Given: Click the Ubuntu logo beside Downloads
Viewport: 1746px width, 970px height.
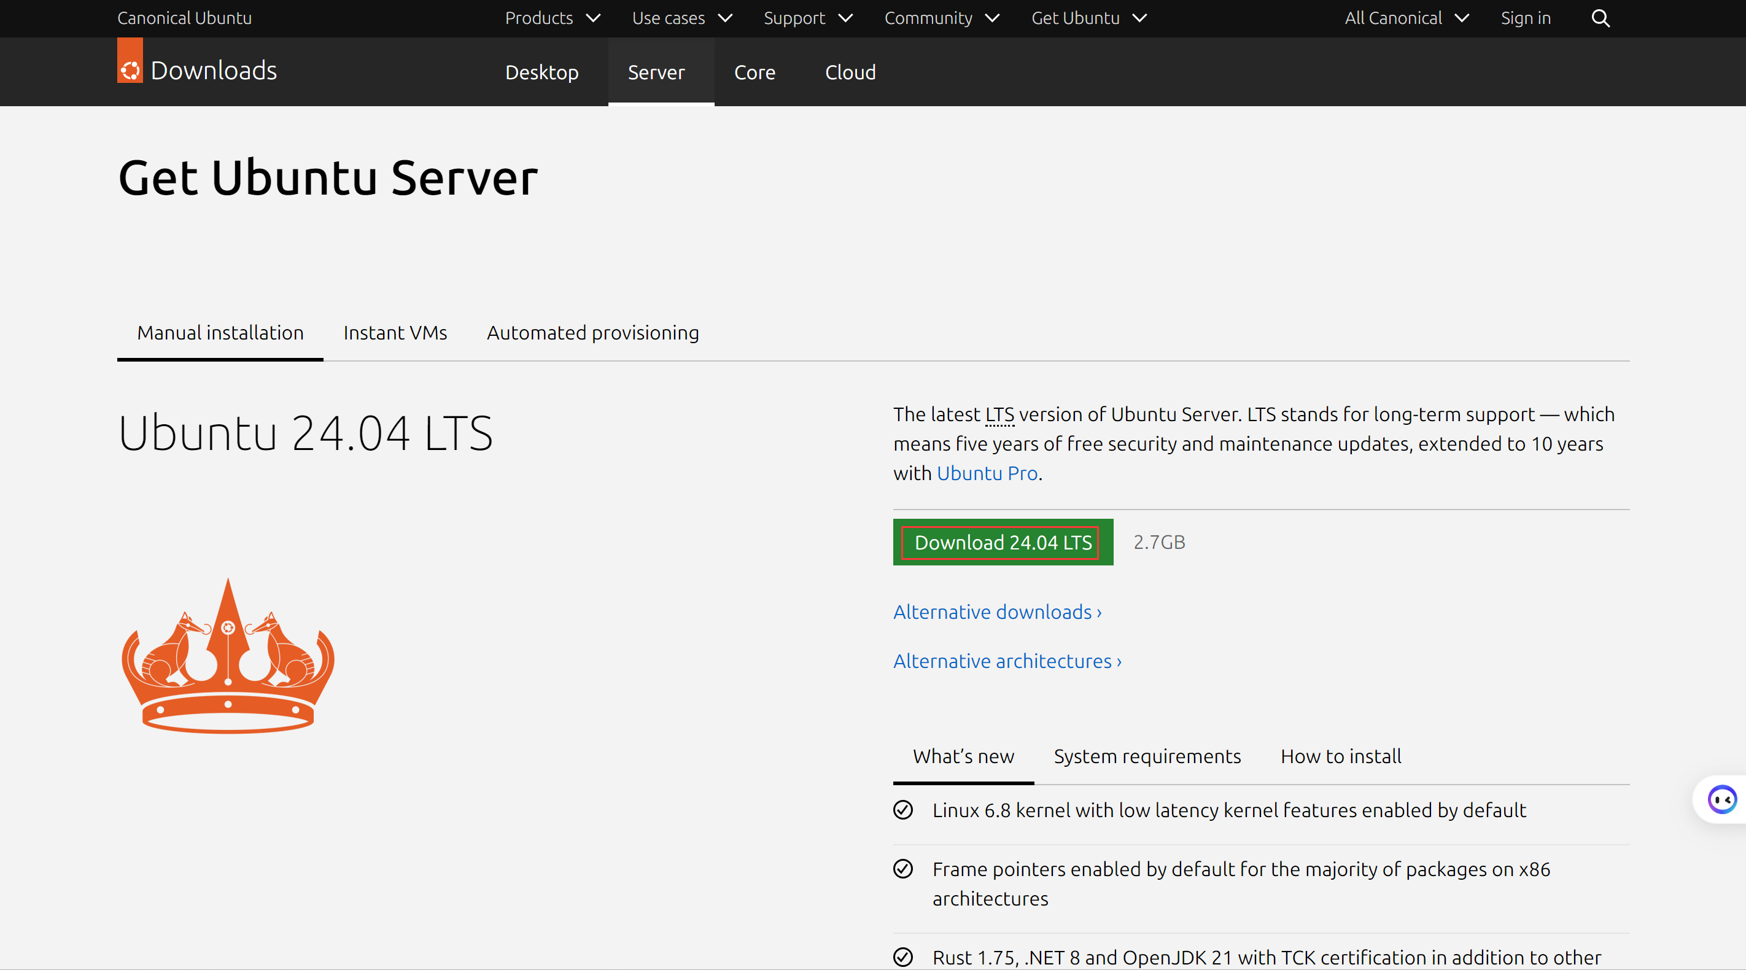Looking at the screenshot, I should [130, 61].
